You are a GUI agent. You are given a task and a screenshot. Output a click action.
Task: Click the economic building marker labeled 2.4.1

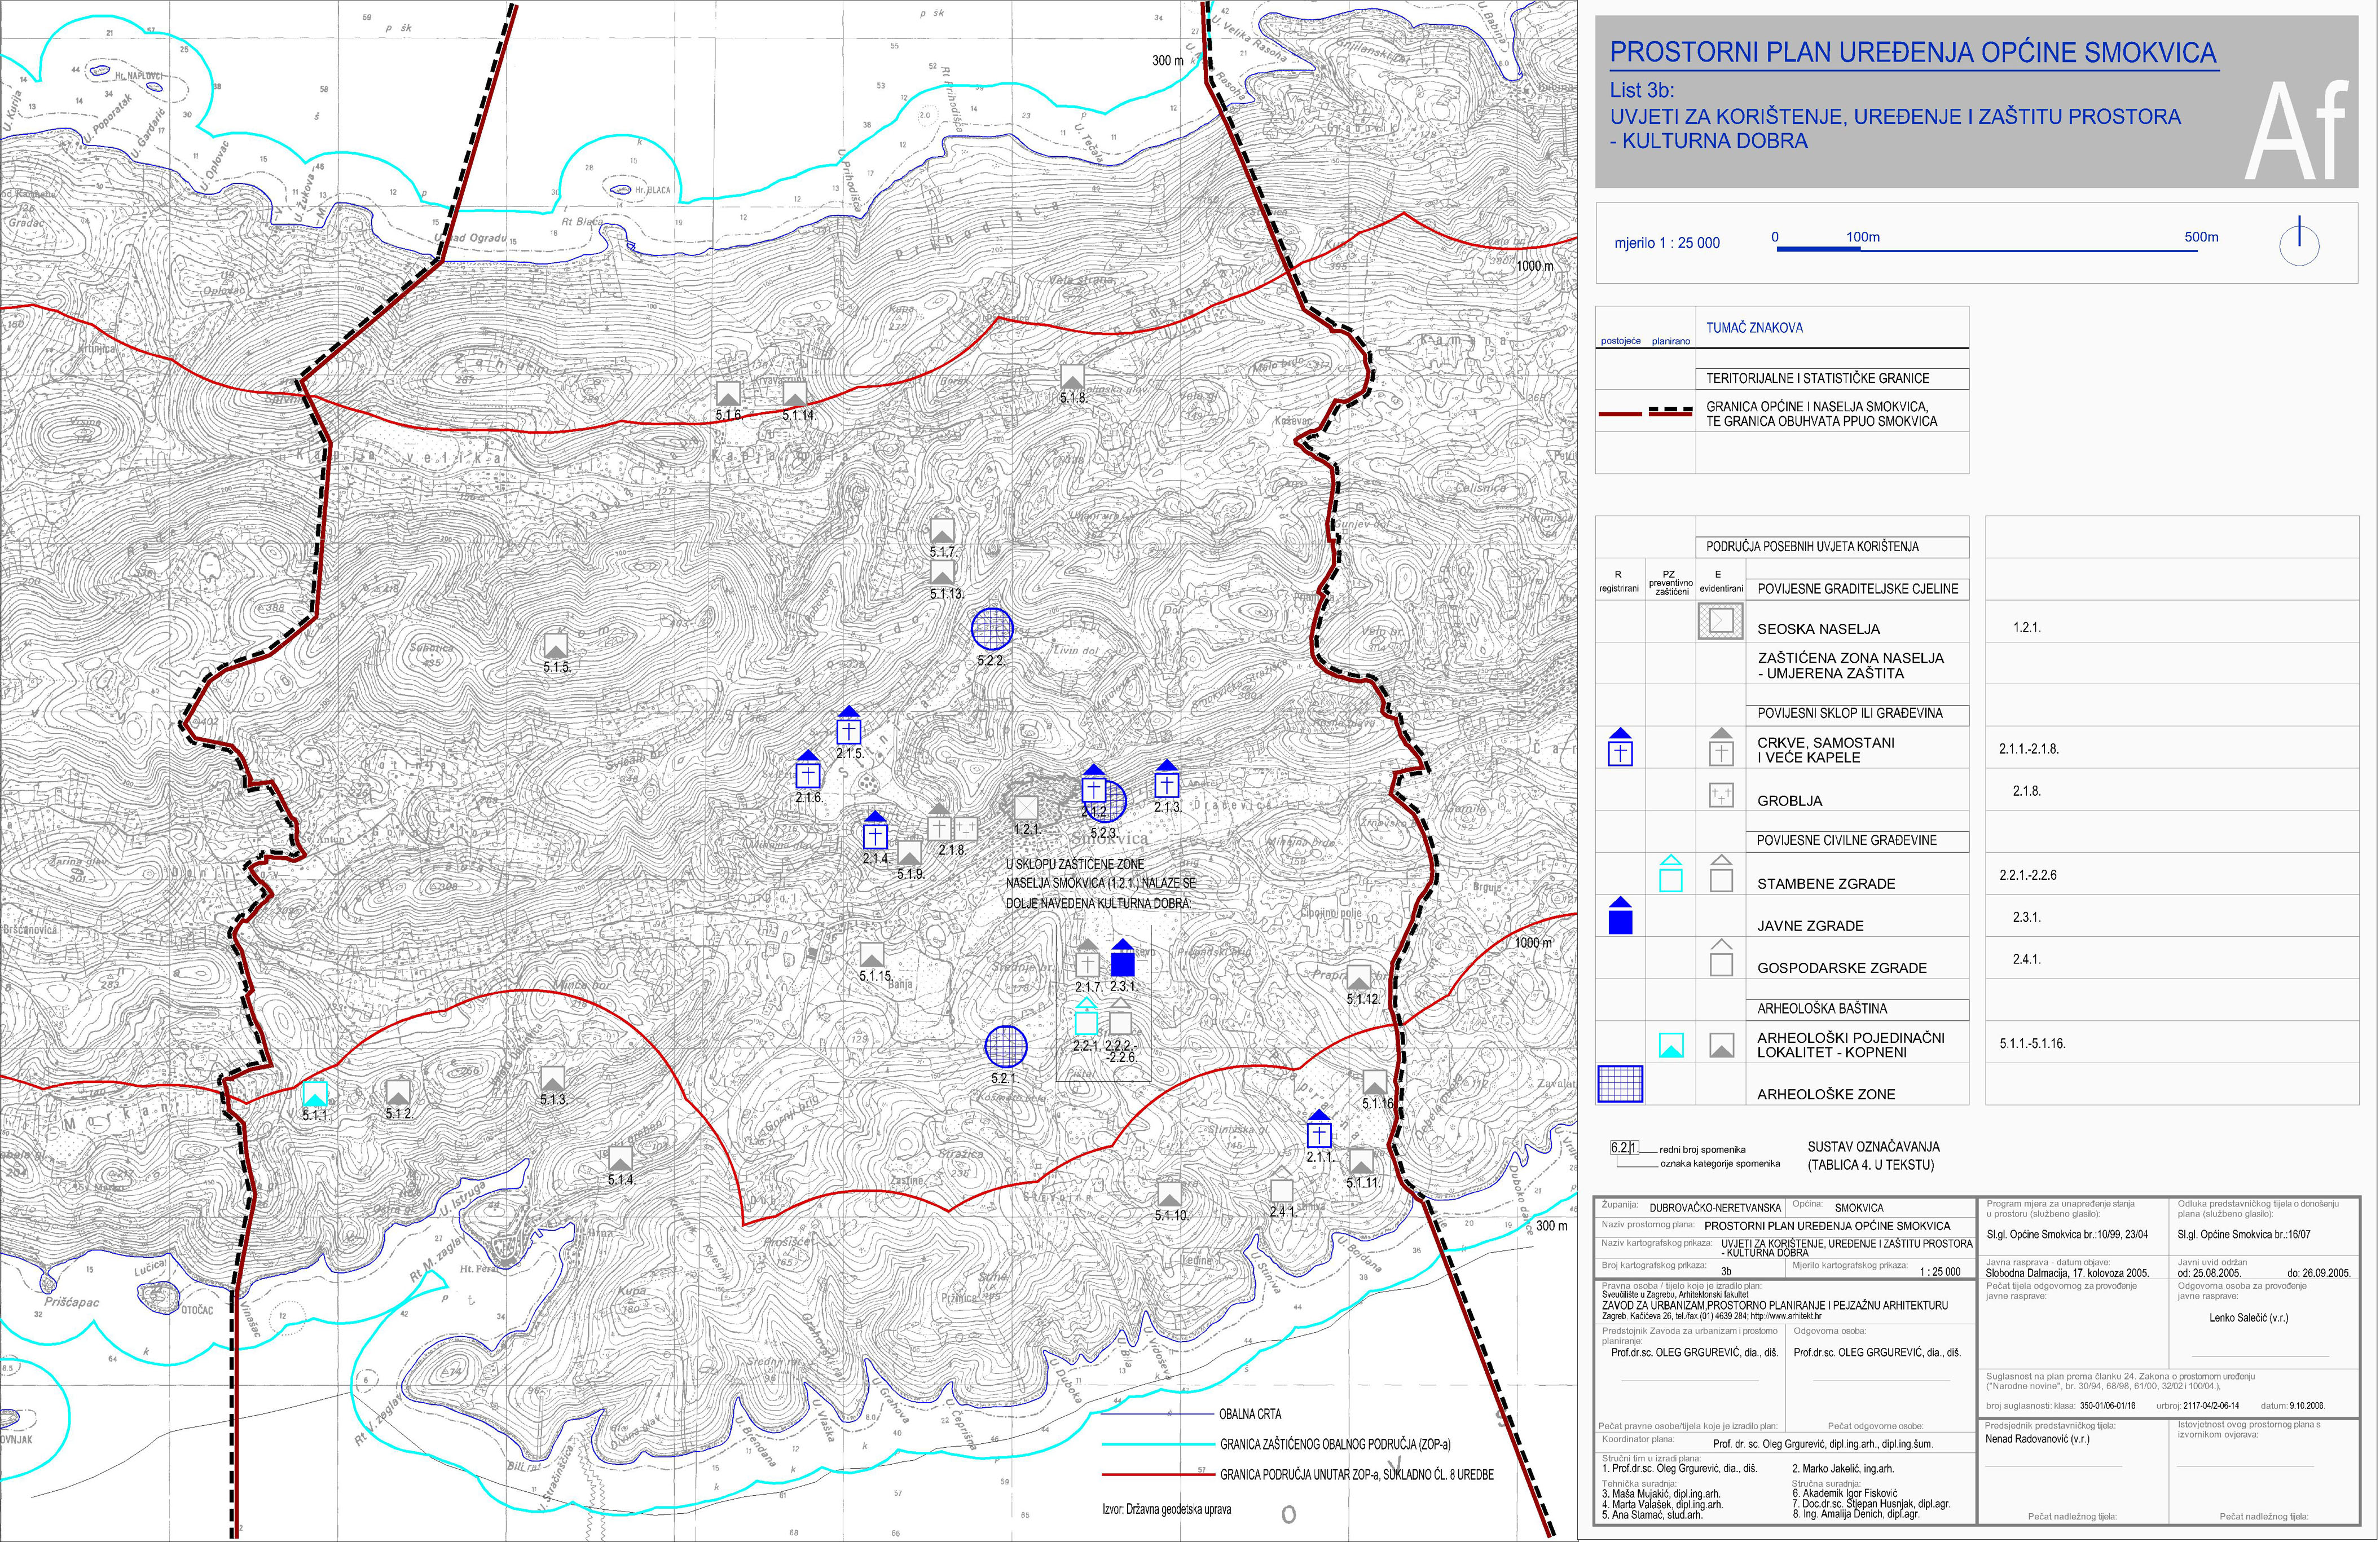click(1281, 1189)
